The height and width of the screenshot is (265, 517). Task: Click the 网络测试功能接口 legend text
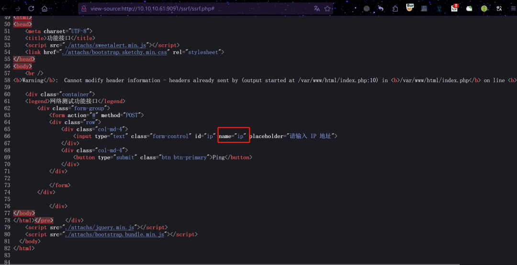74,101
